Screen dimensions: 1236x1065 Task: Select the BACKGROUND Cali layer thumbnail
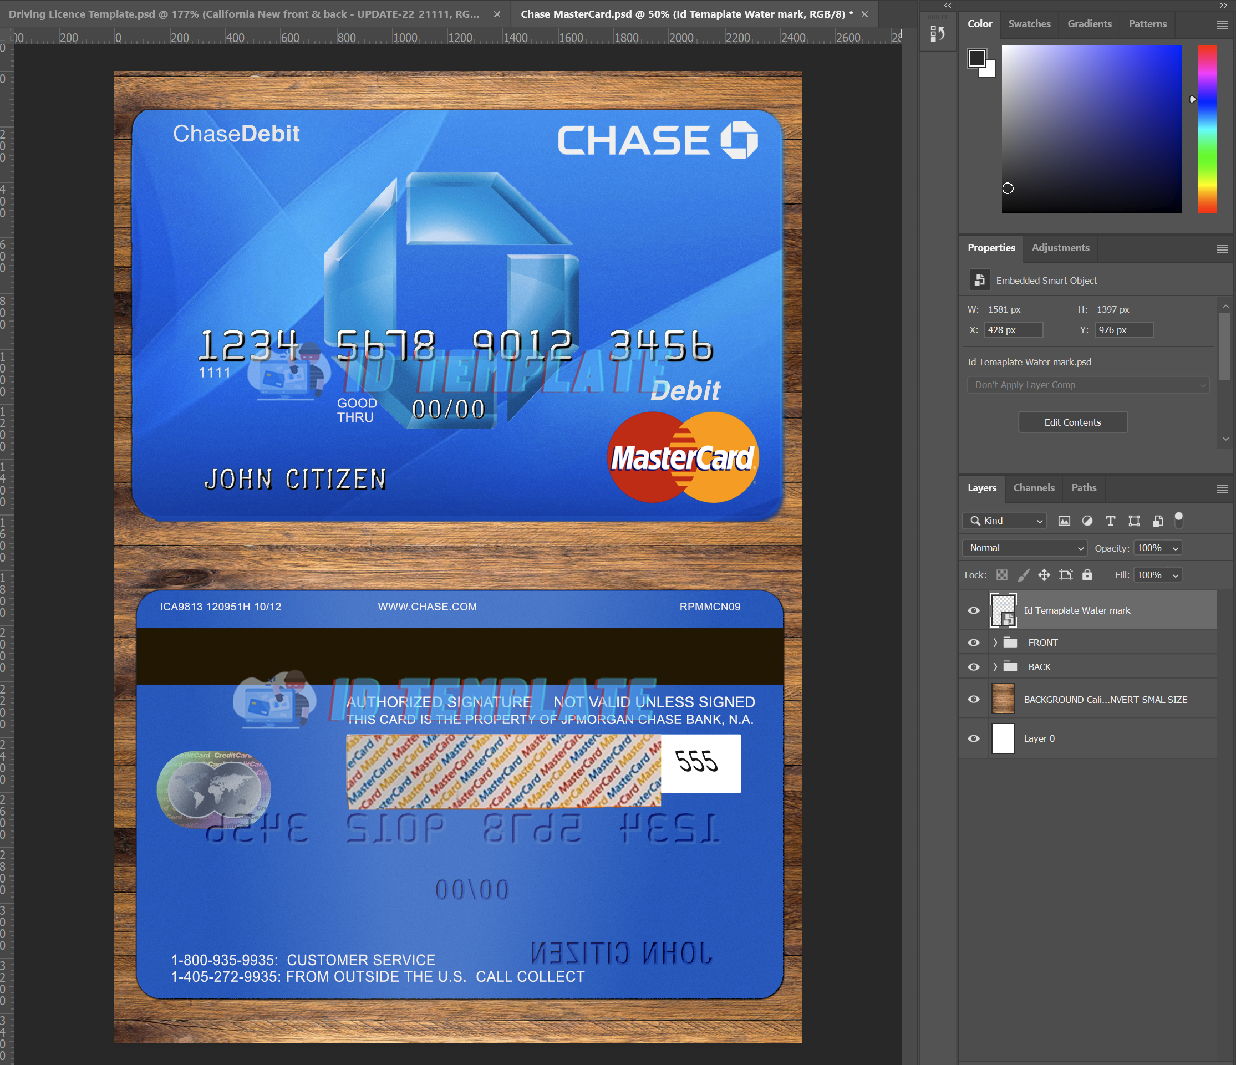1003,699
